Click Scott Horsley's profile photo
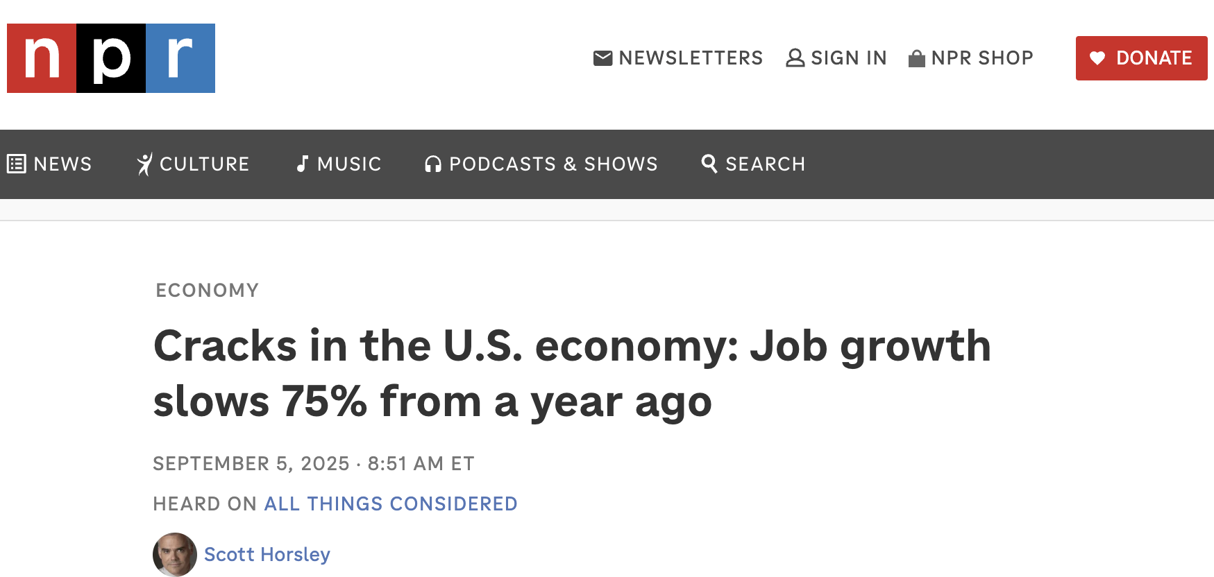The image size is (1214, 577). tap(175, 554)
